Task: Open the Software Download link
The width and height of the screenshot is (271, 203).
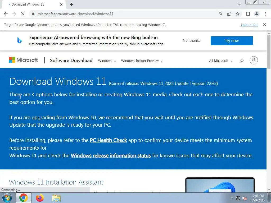Action: click(71, 61)
